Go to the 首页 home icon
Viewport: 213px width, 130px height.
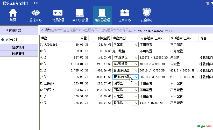coord(13,15)
